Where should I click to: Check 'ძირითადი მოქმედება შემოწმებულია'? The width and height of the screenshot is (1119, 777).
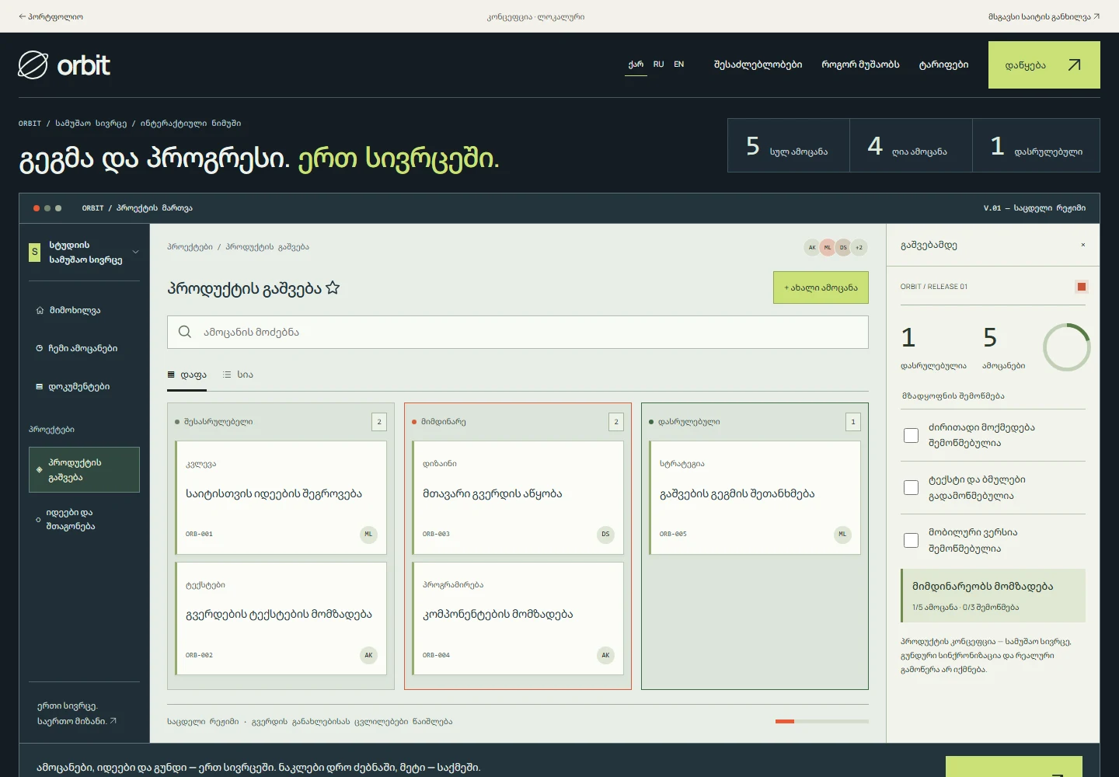(912, 435)
